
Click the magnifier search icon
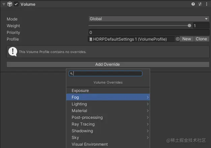(x=71, y=73)
